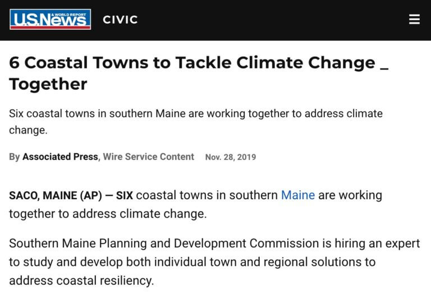Open the hamburger navigation menu
Image resolution: width=431 pixels, height=304 pixels.
(414, 20)
